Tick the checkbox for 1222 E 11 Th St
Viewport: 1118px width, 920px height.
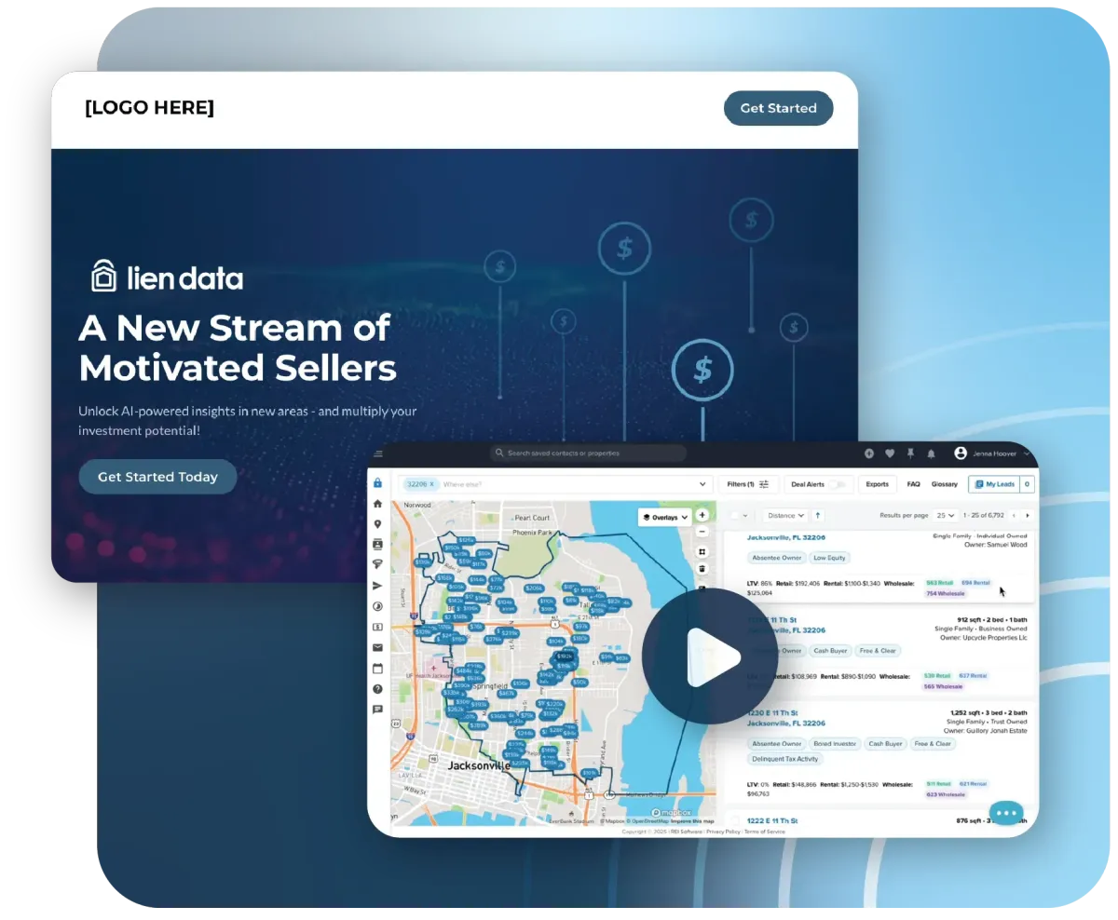click(734, 821)
